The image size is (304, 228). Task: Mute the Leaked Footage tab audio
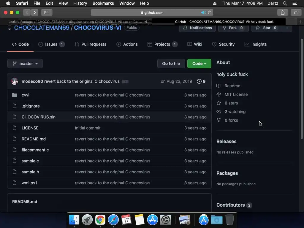147,22
